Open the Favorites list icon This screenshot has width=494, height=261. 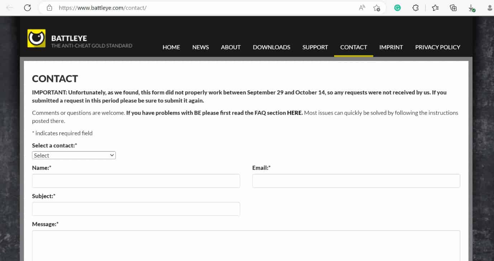[435, 8]
